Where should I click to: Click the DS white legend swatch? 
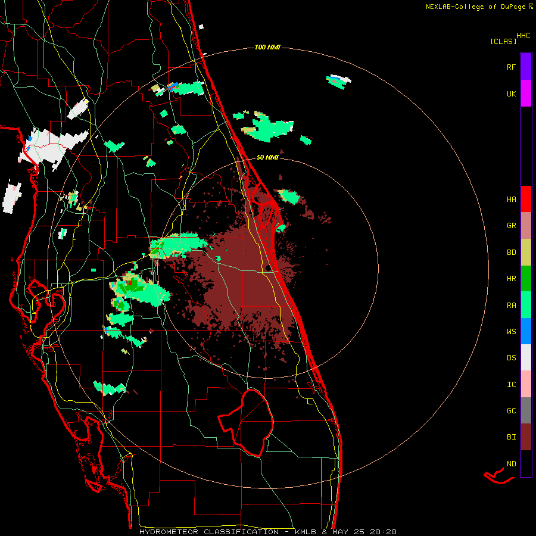click(526, 357)
